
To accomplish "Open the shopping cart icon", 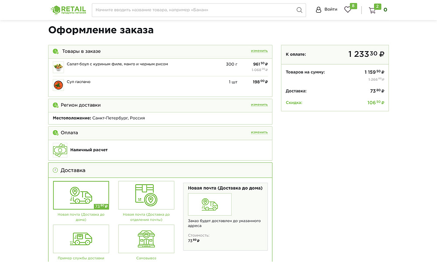I will click(372, 10).
